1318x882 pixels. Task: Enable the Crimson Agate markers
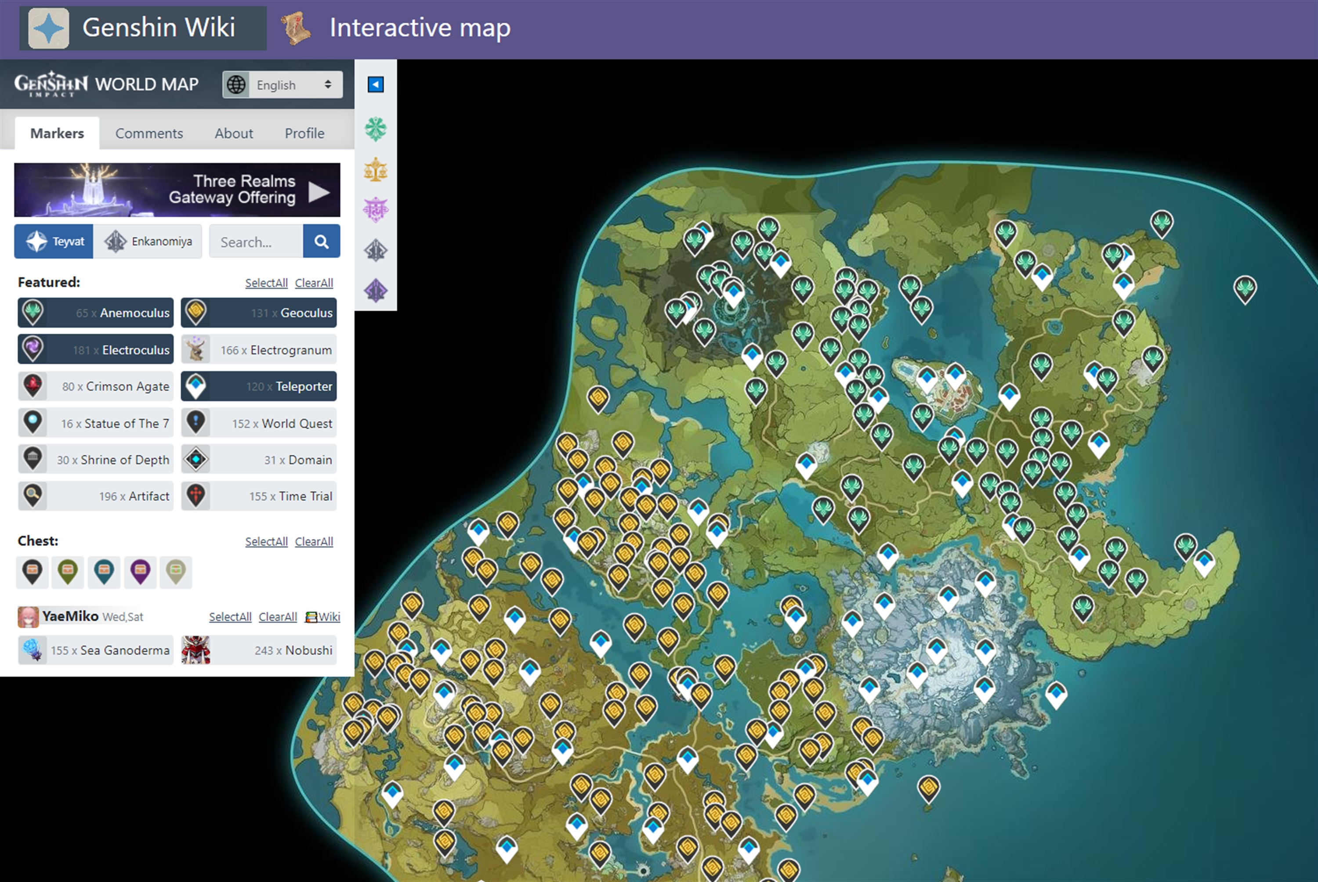pyautogui.click(x=96, y=386)
